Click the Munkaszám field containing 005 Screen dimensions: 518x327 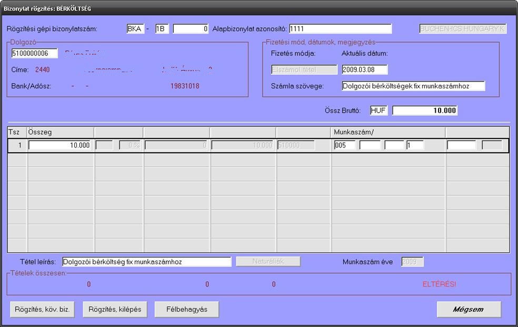(344, 145)
